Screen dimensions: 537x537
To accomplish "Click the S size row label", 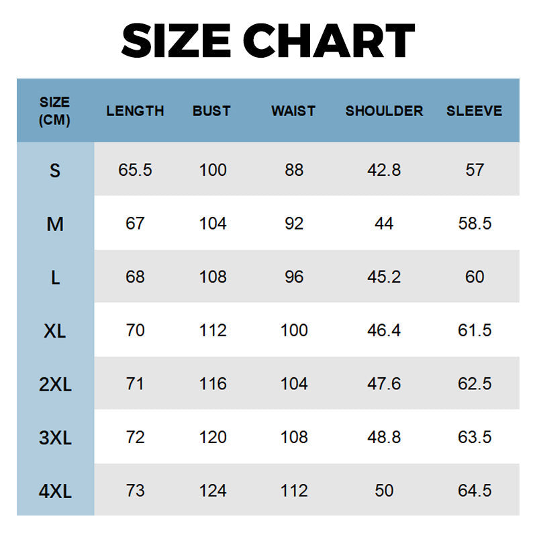I will (x=55, y=170).
